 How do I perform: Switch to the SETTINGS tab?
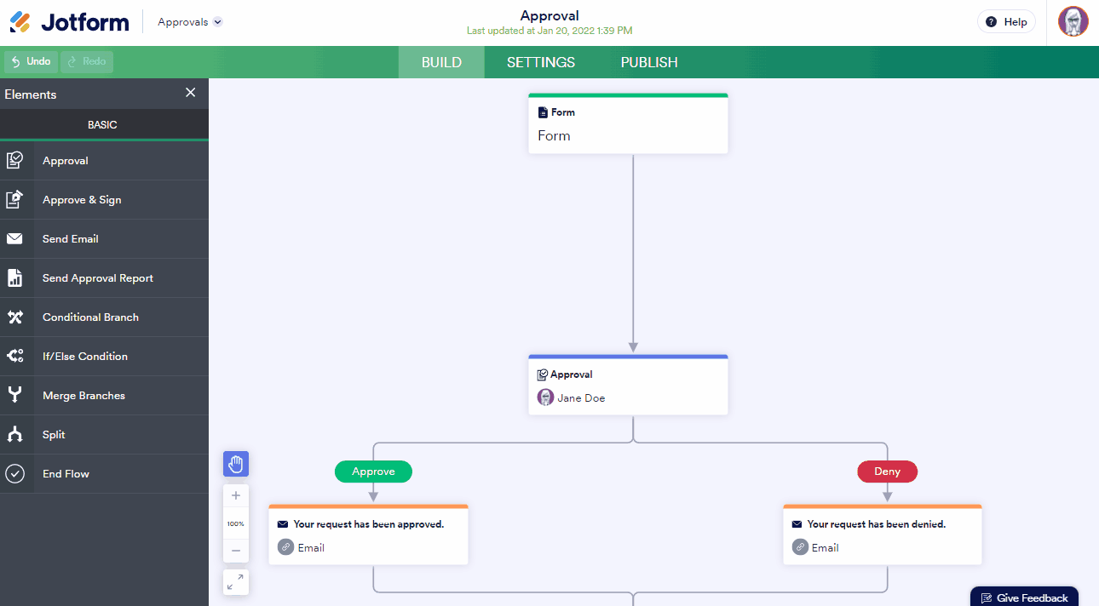(x=541, y=62)
